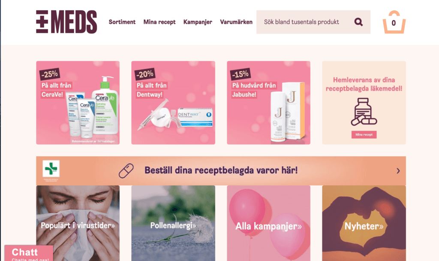This screenshot has height=261, width=439.
Task: Click the pill icon in prescription banner
Action: point(126,171)
